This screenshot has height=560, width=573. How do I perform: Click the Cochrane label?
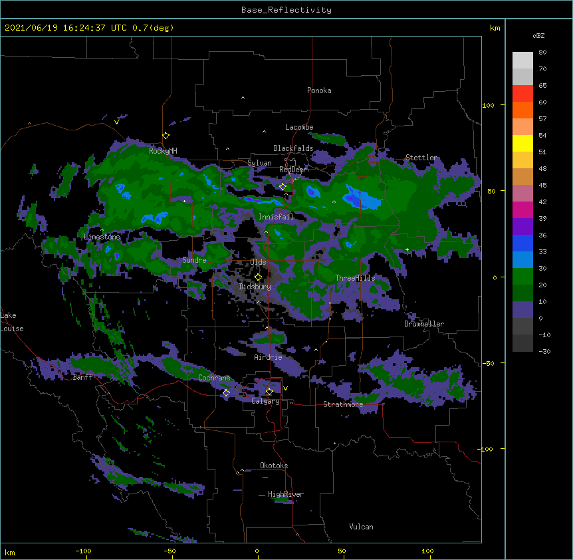coord(214,378)
